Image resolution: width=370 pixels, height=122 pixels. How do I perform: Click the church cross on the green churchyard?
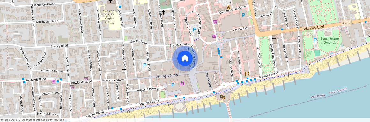[166, 3]
